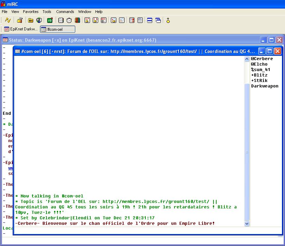Click the 'Set by Celebrindor|Elendil' line
This screenshot has width=285, height=246.
[x=85, y=218]
